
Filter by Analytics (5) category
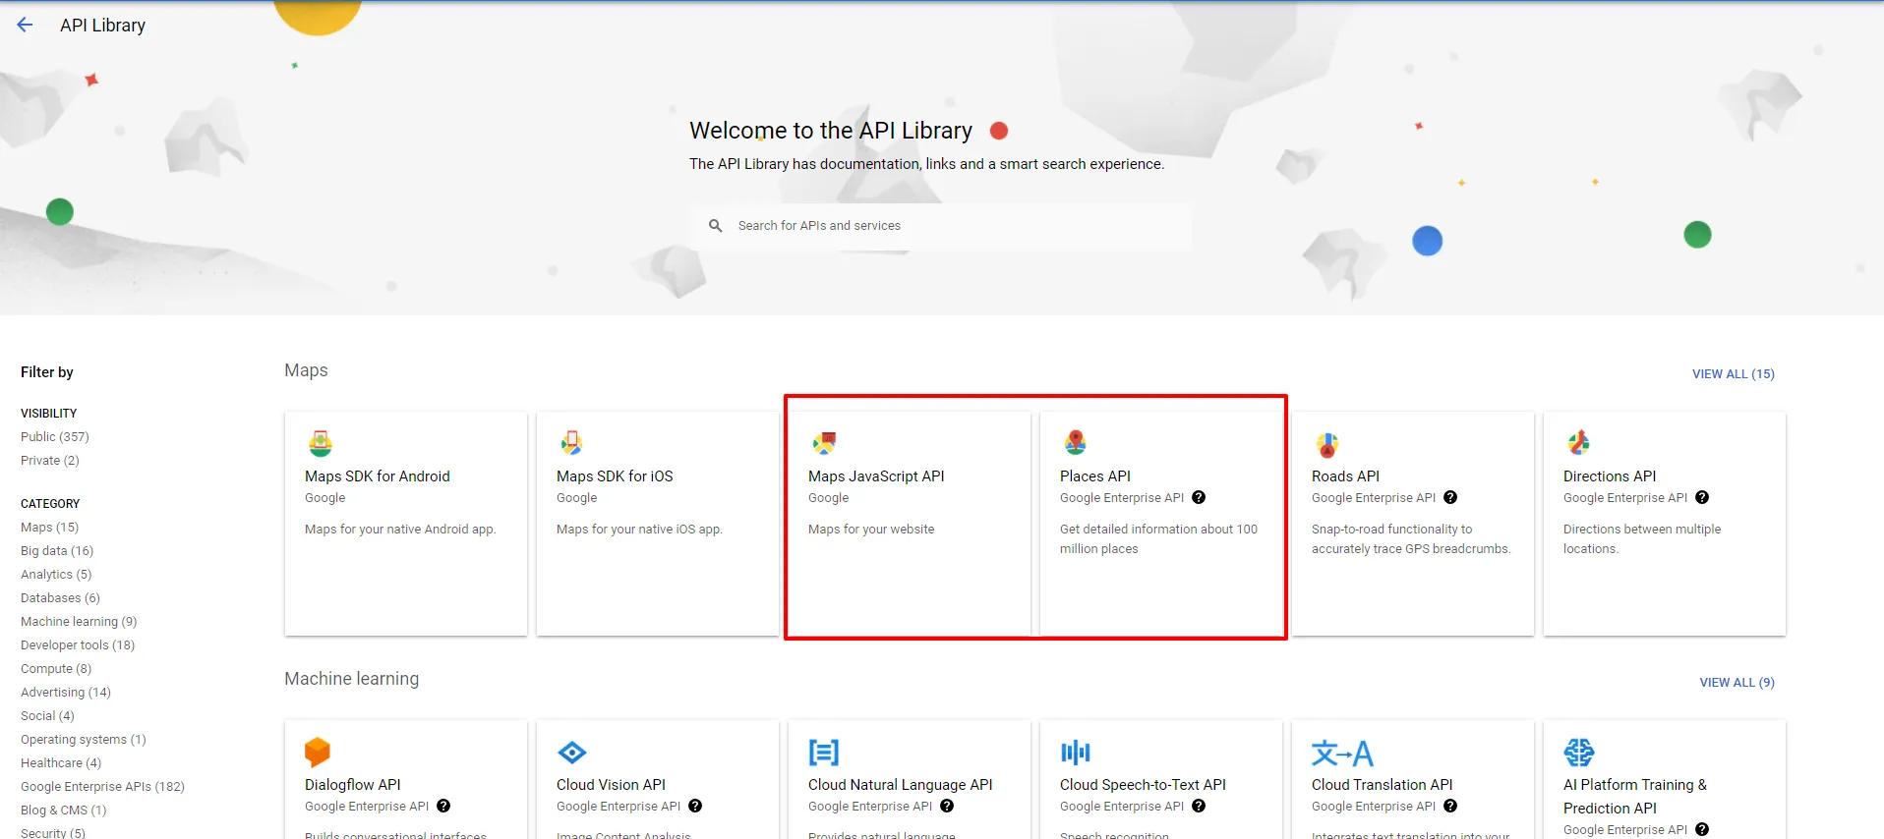56,575
